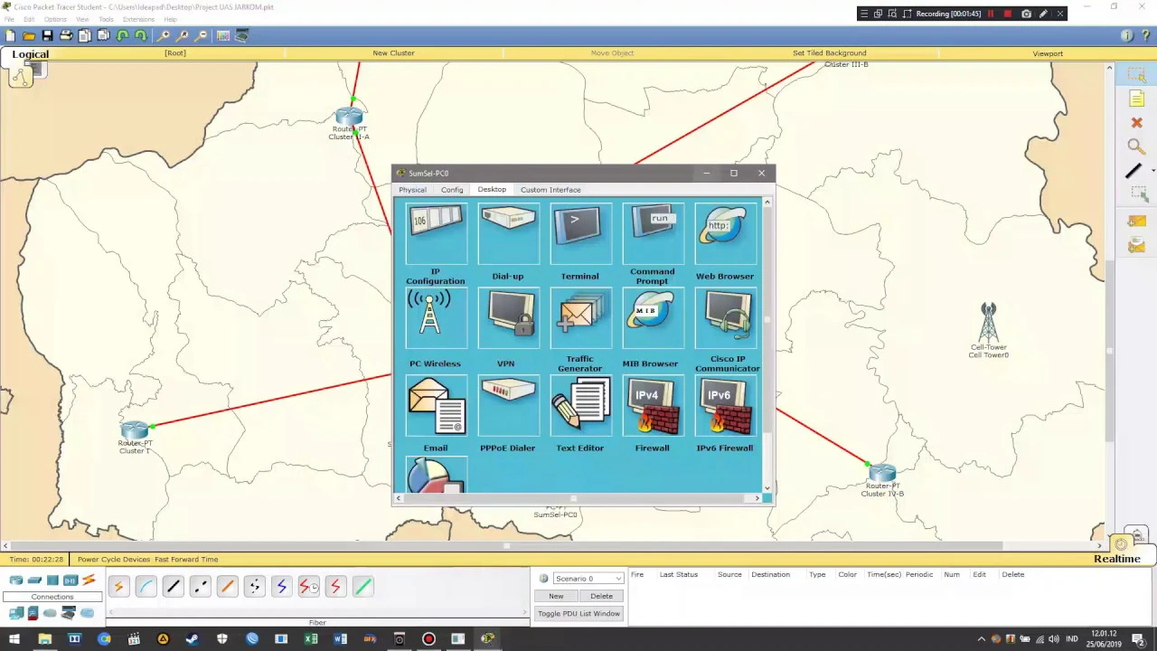Open the Terminal app icon

click(x=580, y=234)
